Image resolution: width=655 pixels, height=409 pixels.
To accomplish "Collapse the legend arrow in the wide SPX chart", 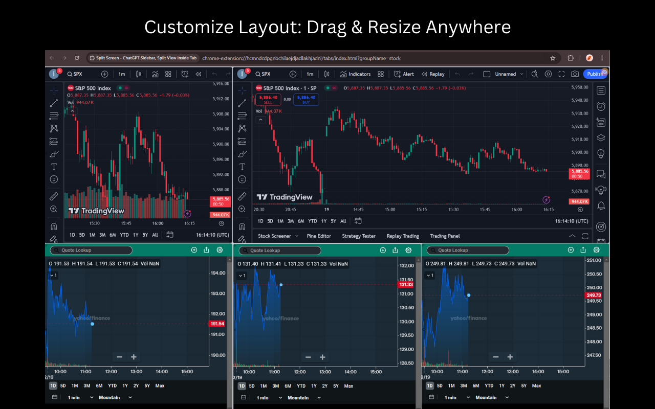I will tap(260, 120).
